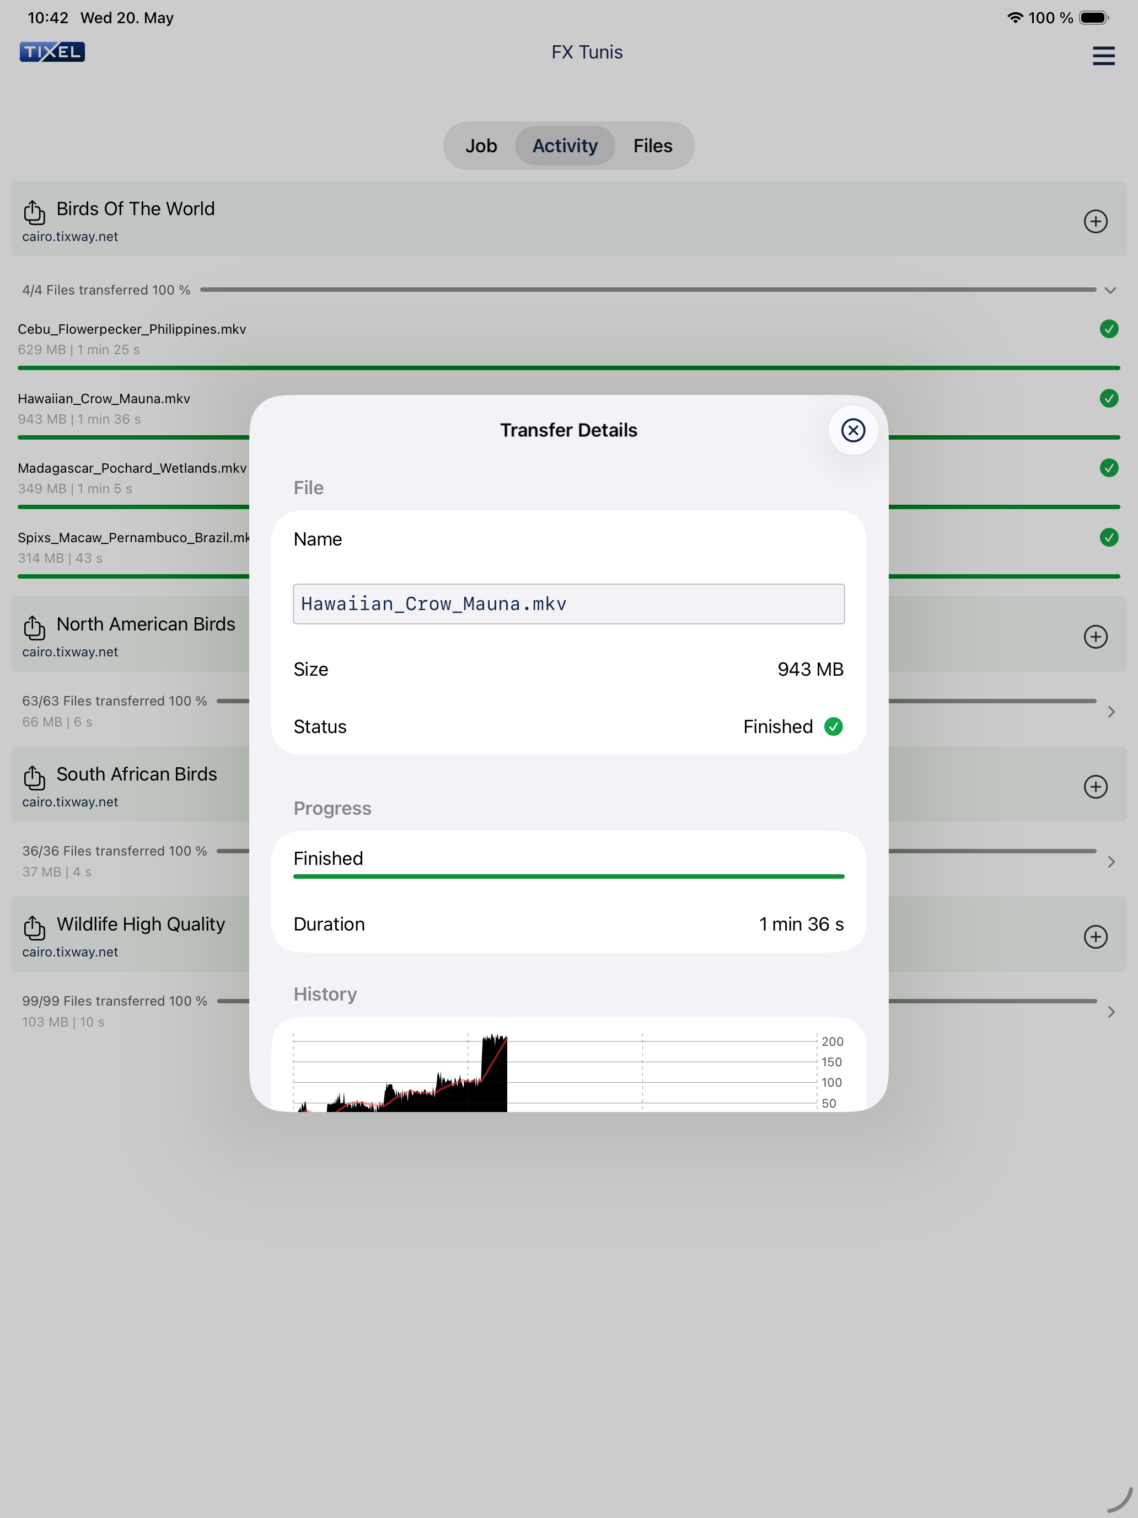Open the Files tab

tap(652, 146)
